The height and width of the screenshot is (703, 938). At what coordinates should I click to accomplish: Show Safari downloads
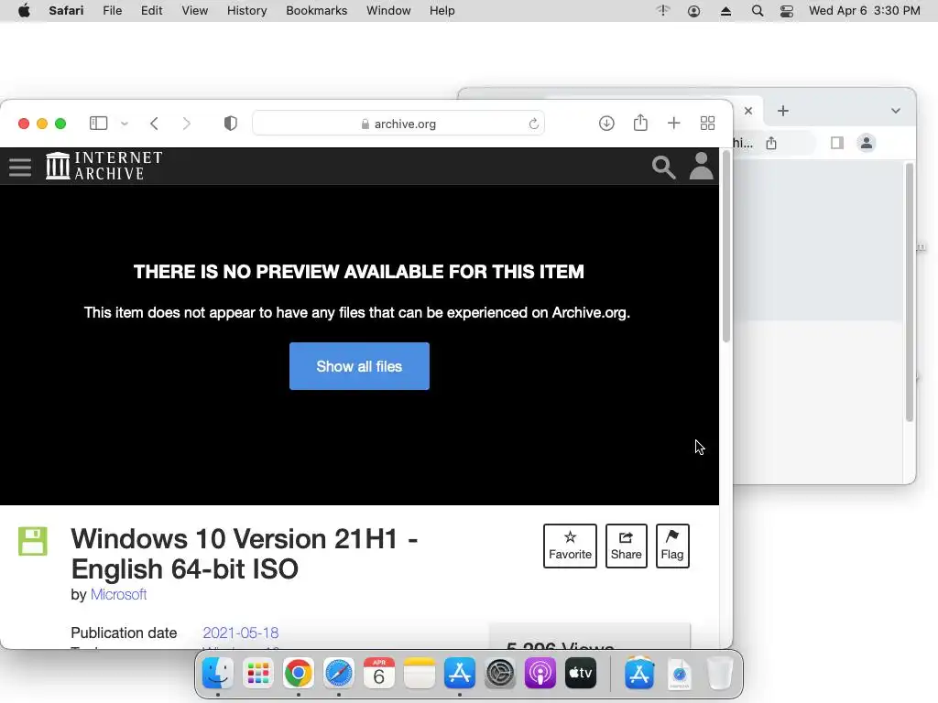(x=606, y=124)
